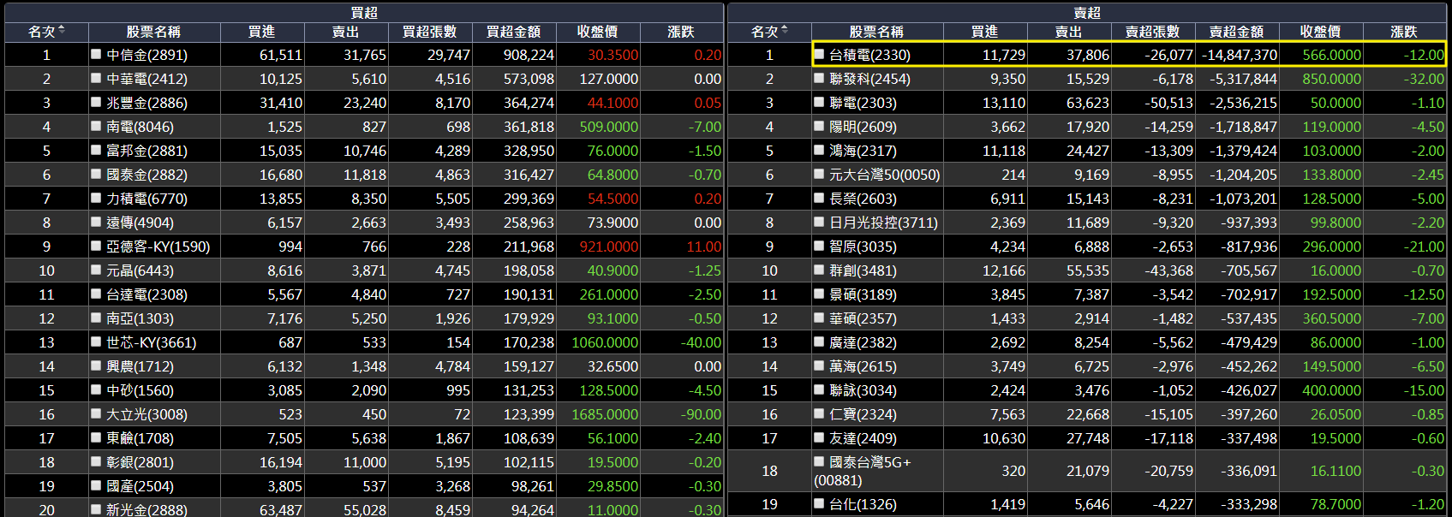Tick the checkbox for 台化(1326)

(819, 504)
